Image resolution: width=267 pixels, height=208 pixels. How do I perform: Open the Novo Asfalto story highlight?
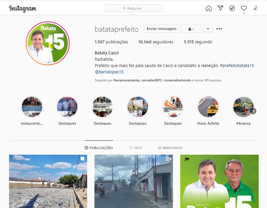tap(208, 107)
